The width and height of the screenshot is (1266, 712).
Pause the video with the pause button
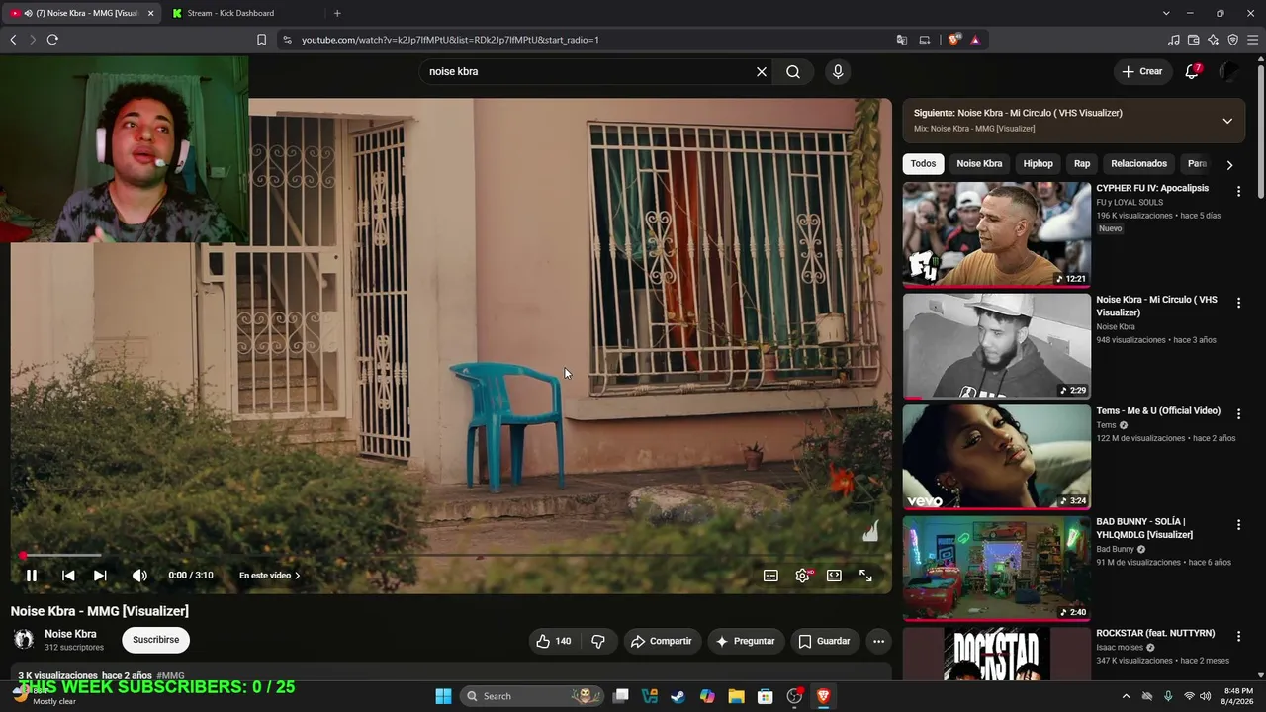tap(31, 576)
